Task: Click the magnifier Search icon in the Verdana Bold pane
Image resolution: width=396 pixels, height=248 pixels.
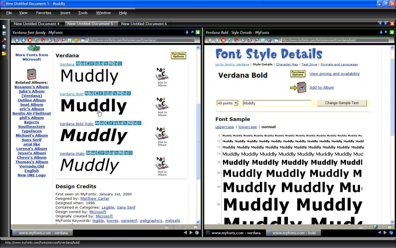Action: coord(256,40)
